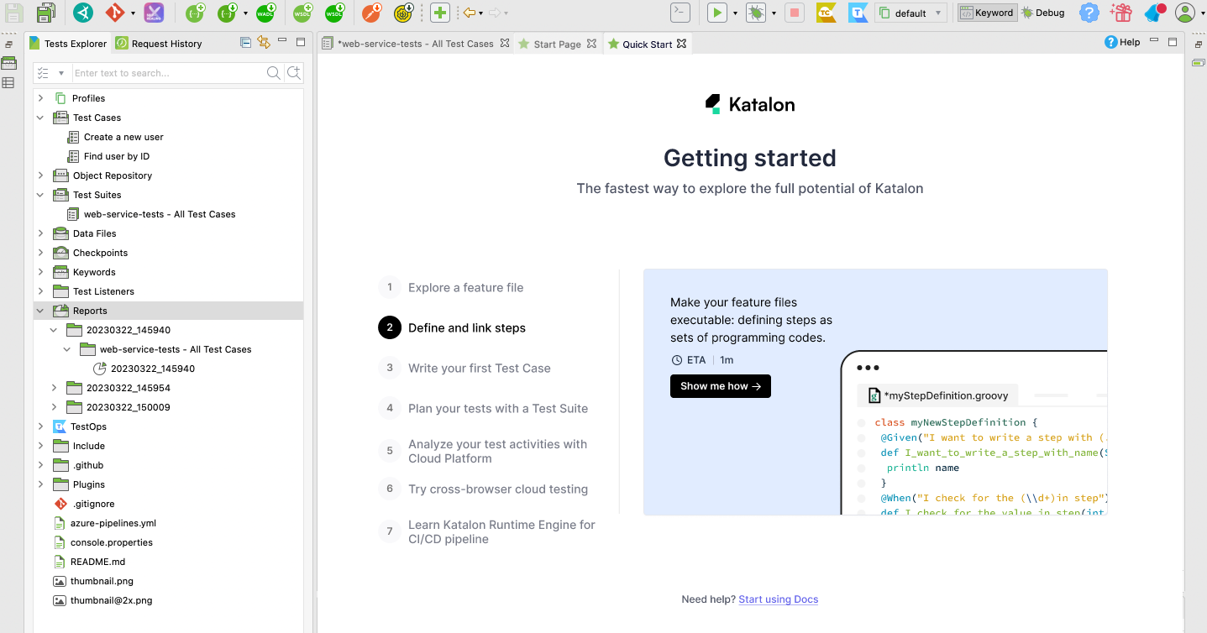
Task: Select the .gitignore file
Action: [x=95, y=504]
